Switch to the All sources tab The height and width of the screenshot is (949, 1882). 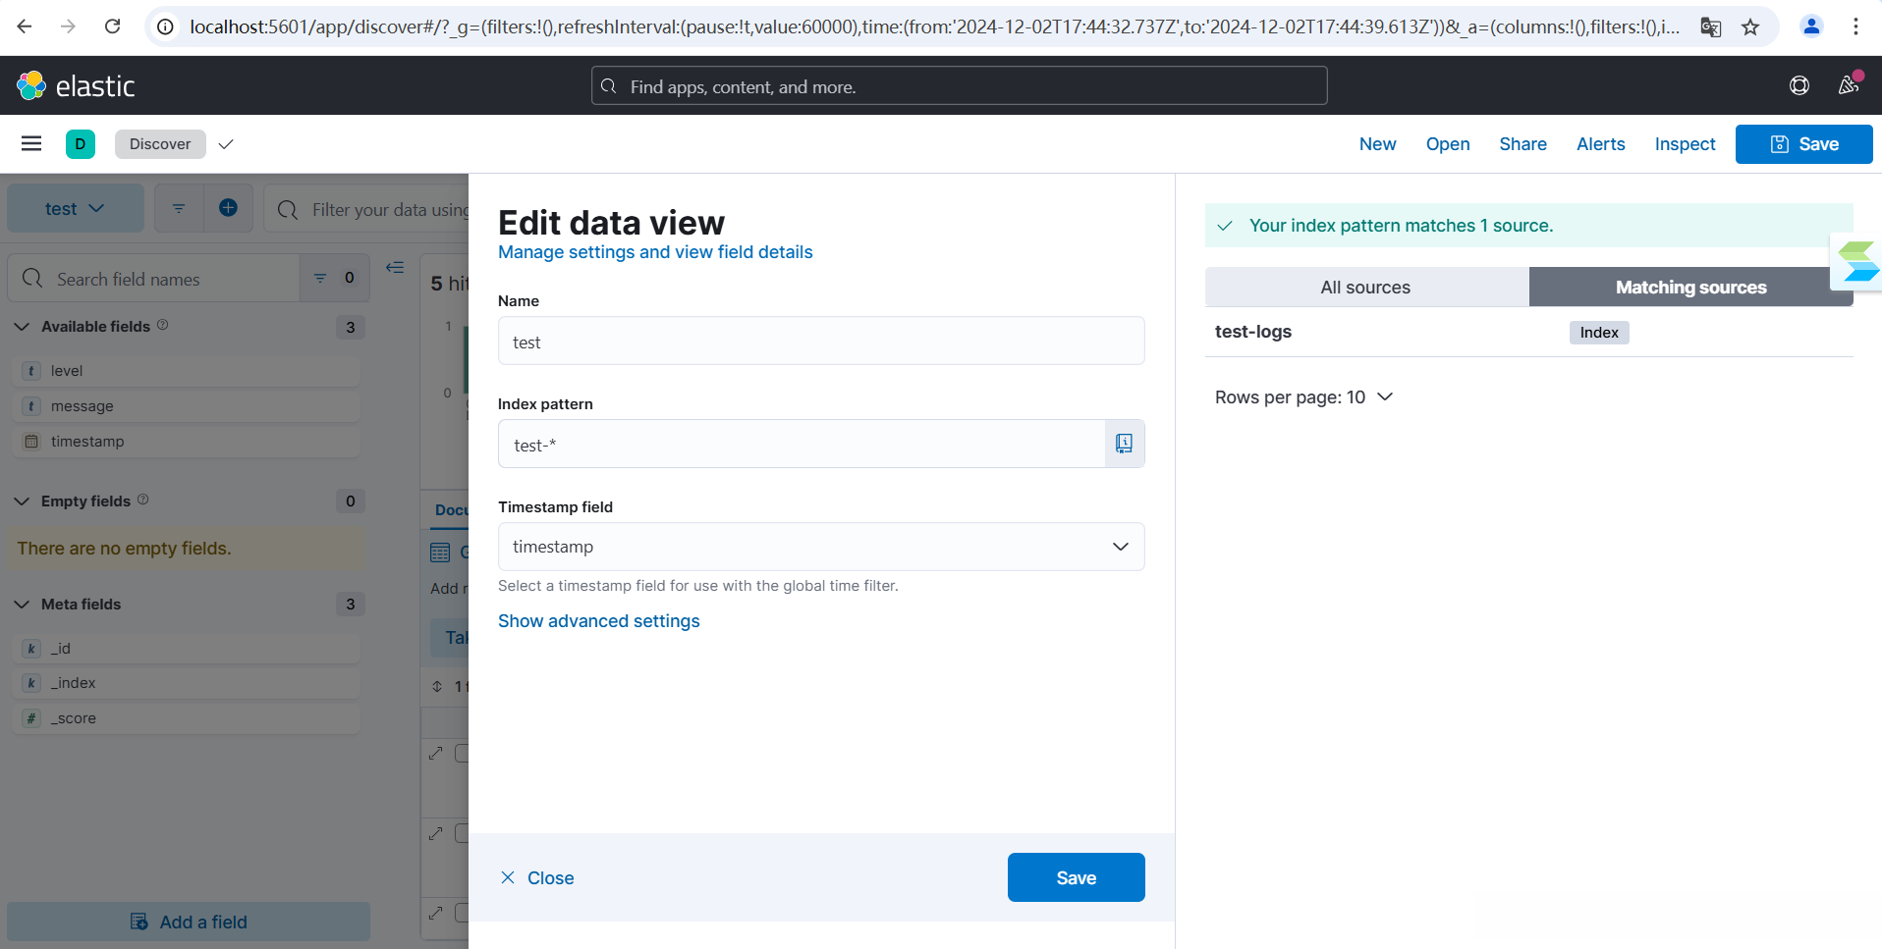(1365, 288)
